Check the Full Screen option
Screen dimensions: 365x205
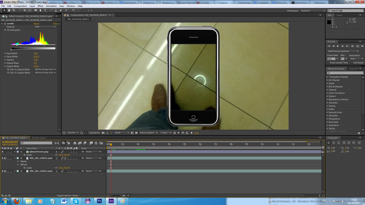pyautogui.click(x=351, y=62)
